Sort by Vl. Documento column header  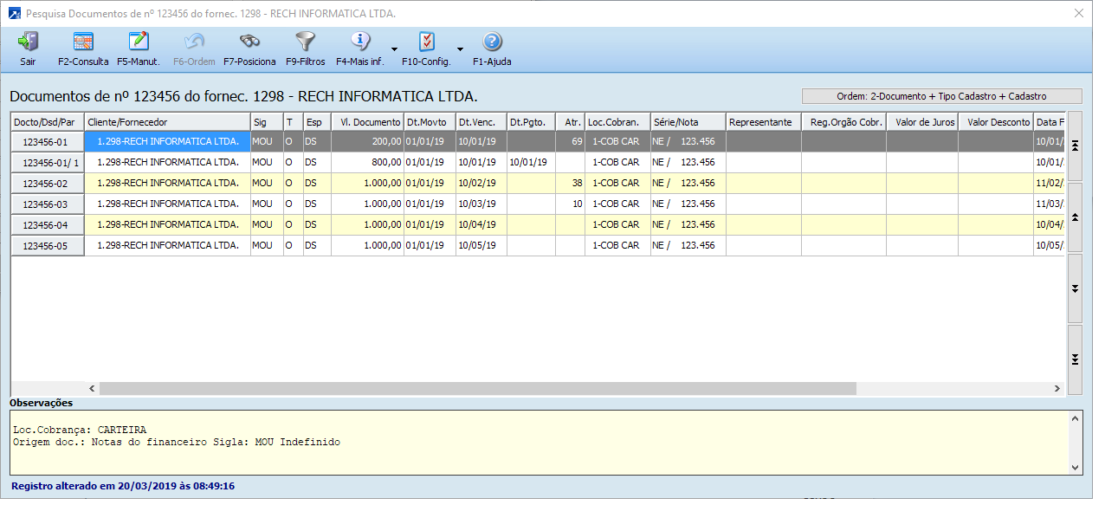[x=367, y=122]
